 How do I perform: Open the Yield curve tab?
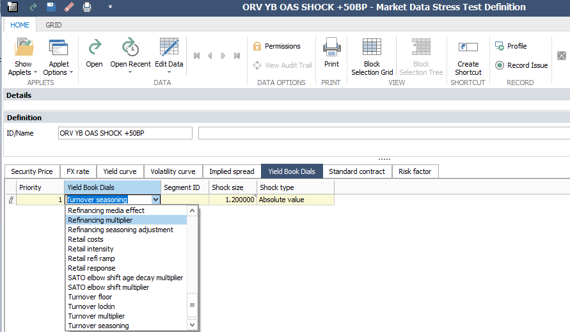tap(120, 171)
